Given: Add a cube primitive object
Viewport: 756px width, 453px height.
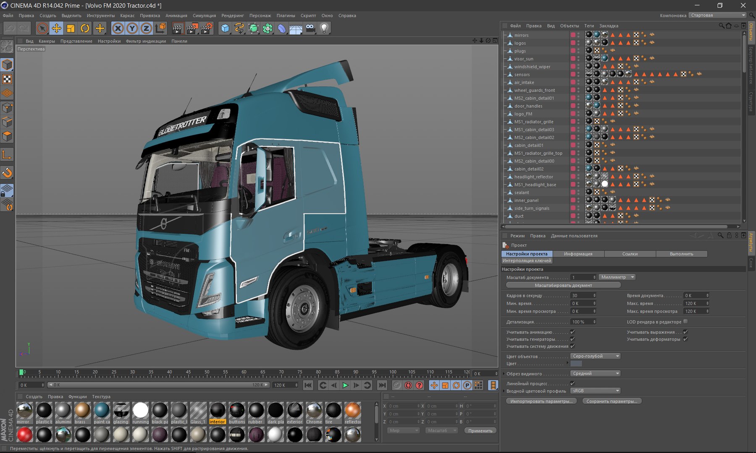Looking at the screenshot, I should tap(225, 29).
